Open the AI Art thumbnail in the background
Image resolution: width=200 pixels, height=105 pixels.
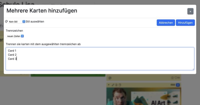tap(144, 96)
